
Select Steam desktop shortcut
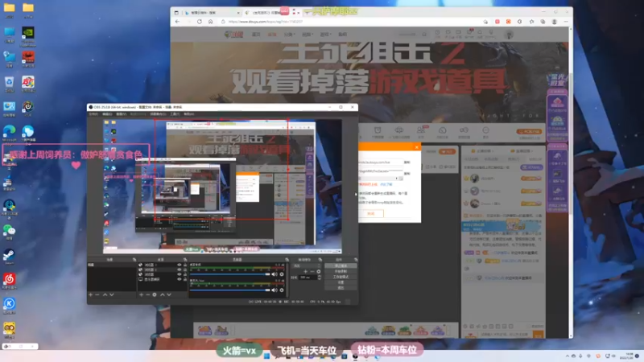[x=9, y=256]
